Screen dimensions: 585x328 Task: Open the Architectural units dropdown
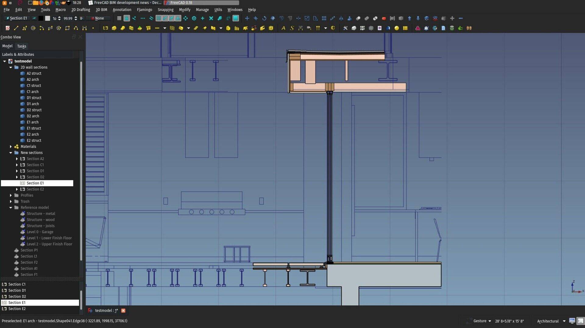click(x=551, y=321)
